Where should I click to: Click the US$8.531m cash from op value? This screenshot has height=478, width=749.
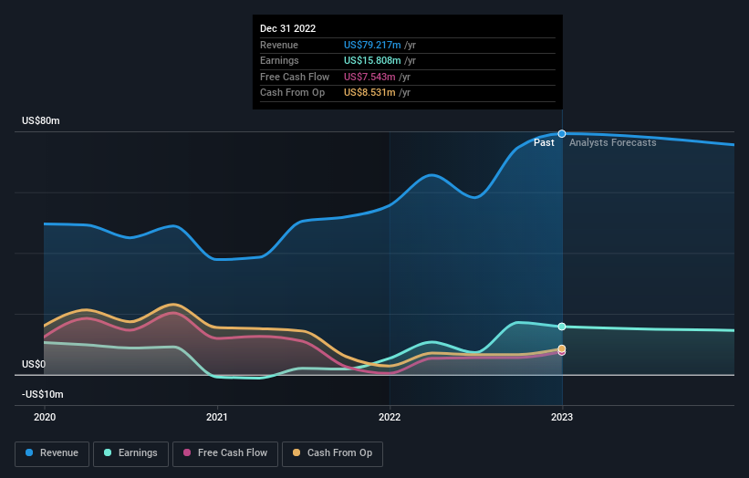click(x=369, y=93)
